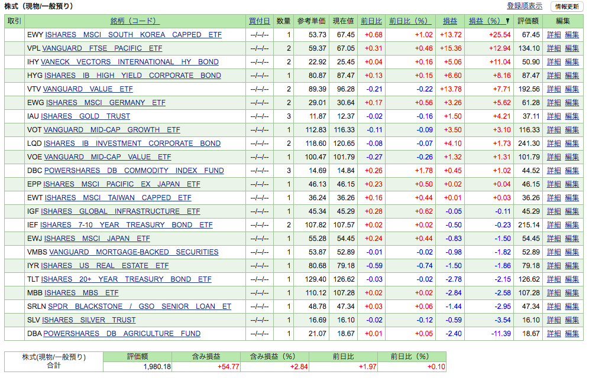This screenshot has height=378, width=589.
Task: Sort by 損益(%) column header
Action: click(487, 21)
